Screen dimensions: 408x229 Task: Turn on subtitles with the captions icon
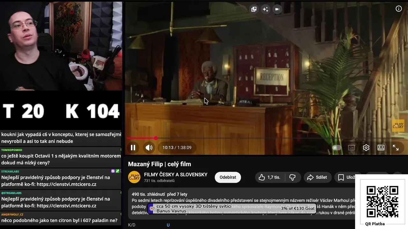(351, 148)
